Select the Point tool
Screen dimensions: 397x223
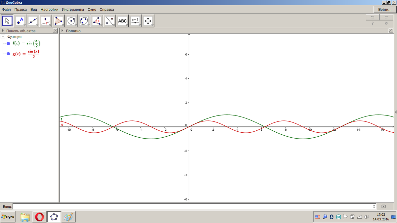click(20, 21)
